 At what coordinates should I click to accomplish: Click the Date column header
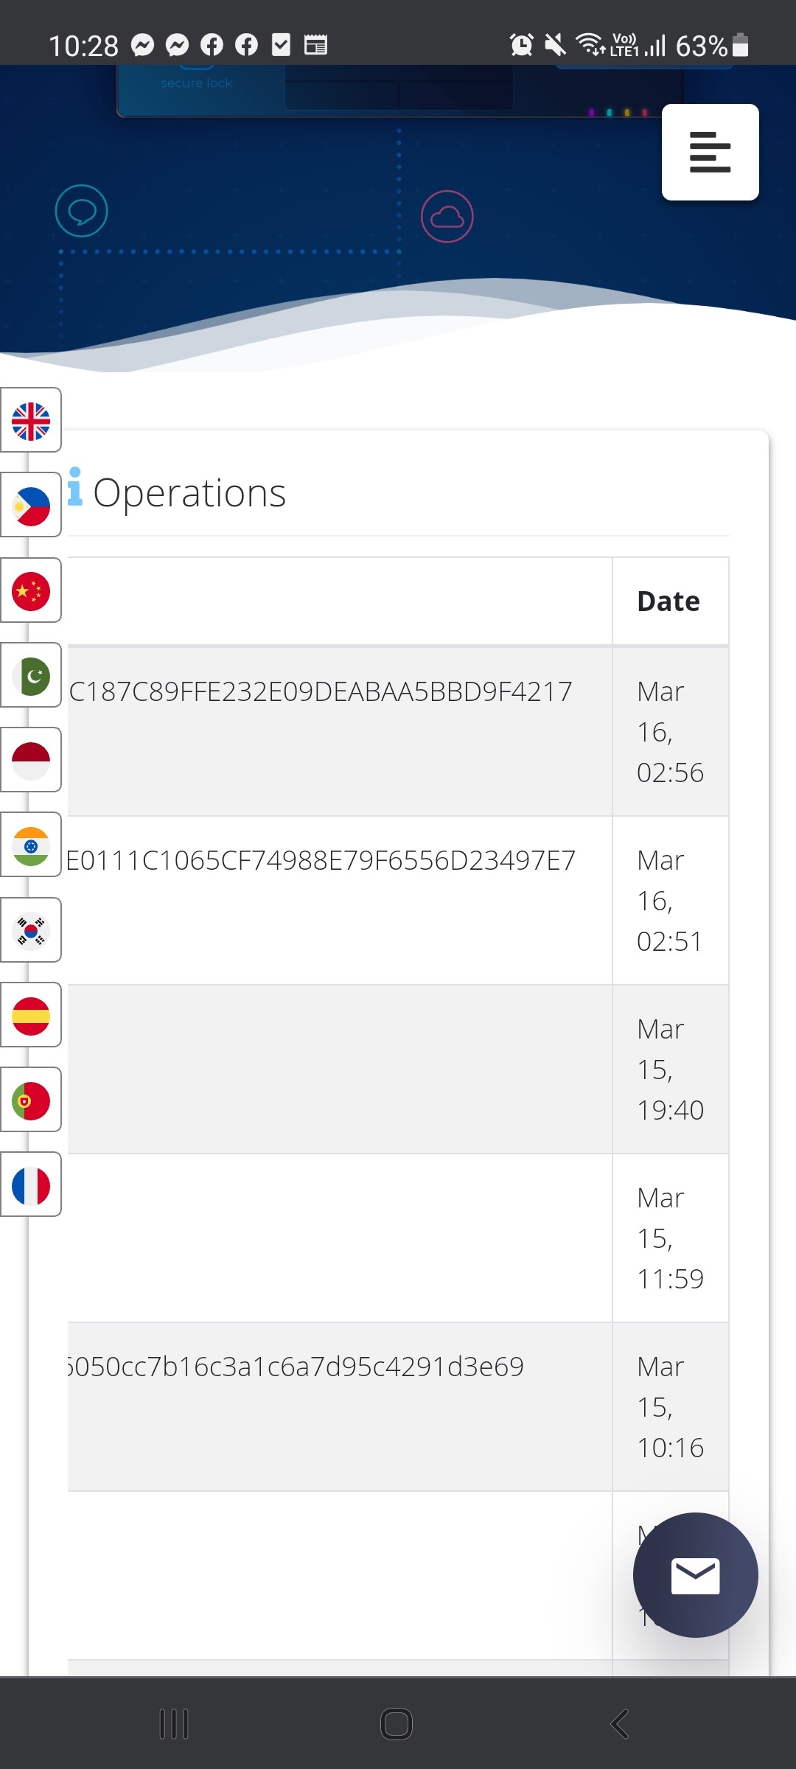(668, 601)
